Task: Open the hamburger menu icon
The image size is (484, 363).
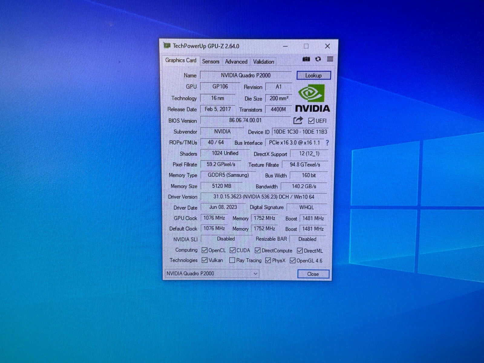Action: (x=330, y=59)
